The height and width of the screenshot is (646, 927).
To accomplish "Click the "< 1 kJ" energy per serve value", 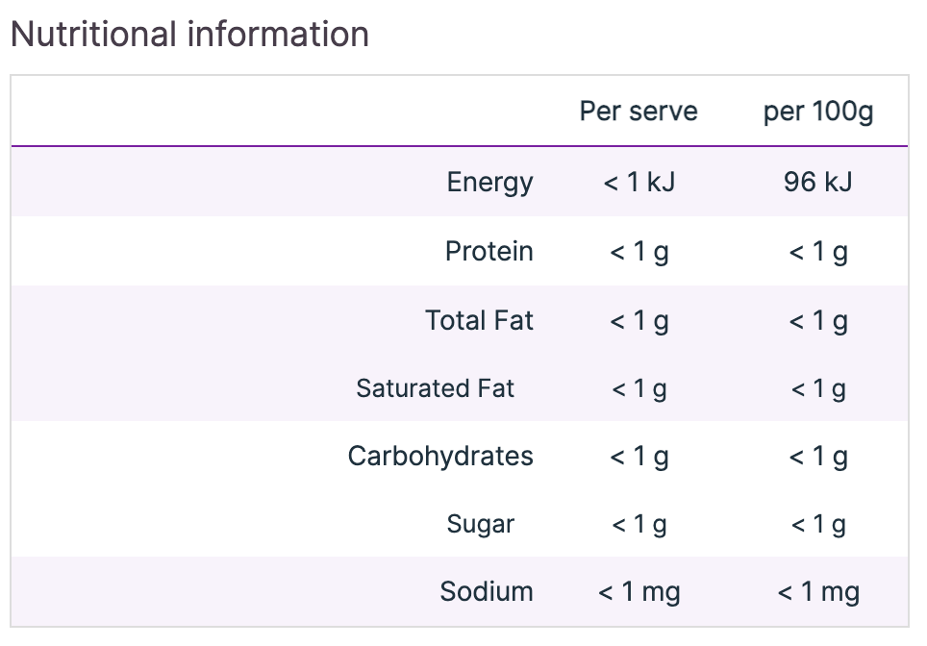I will pos(639,182).
